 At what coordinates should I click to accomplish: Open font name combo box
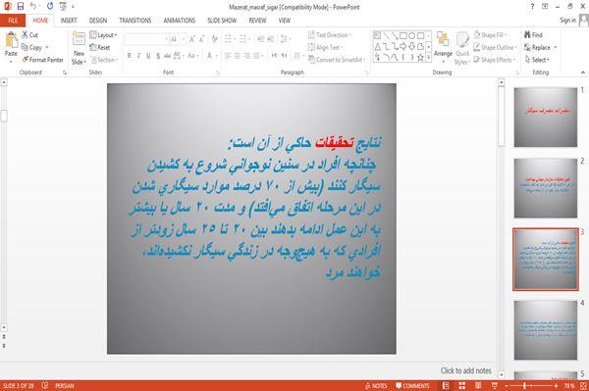(147, 39)
